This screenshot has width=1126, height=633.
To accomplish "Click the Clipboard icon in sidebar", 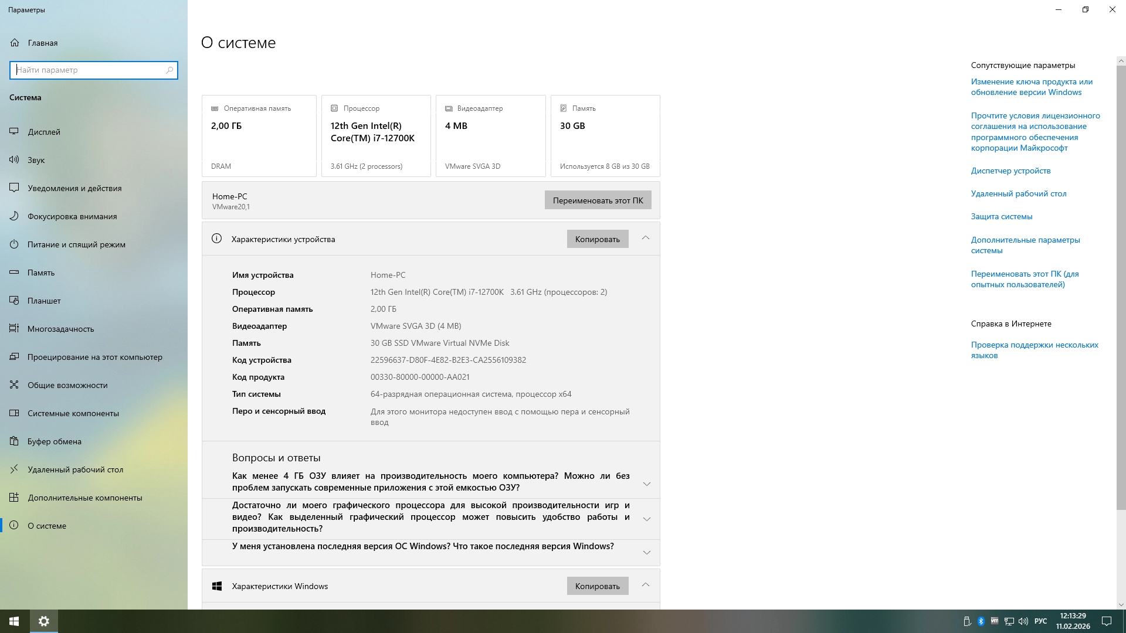I will pos(14,441).
